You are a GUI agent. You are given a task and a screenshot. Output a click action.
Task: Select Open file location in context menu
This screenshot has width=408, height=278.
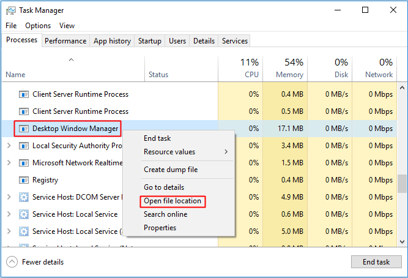point(171,201)
